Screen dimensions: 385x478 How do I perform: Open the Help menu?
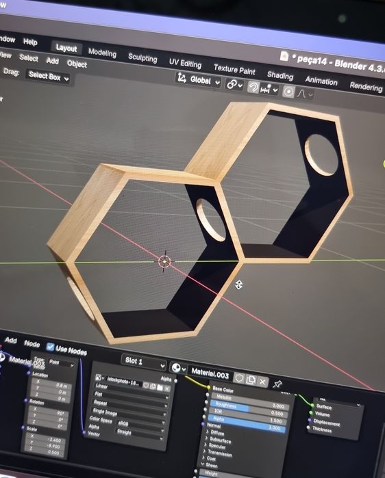(30, 42)
